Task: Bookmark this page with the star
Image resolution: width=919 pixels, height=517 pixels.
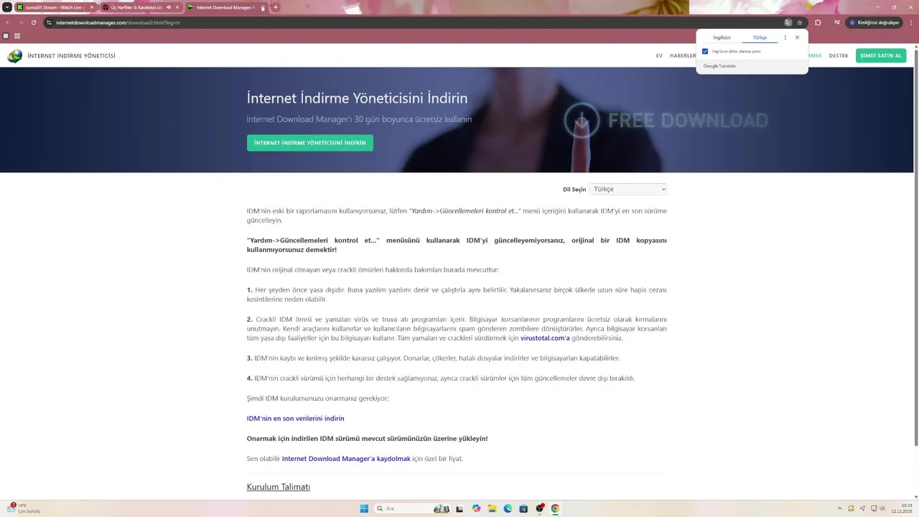Action: (x=800, y=22)
